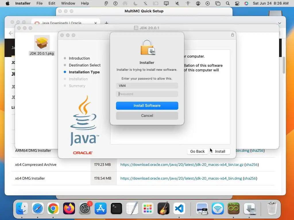Open Wireless Diagnostics from the Dock

pyautogui.click(x=218, y=209)
